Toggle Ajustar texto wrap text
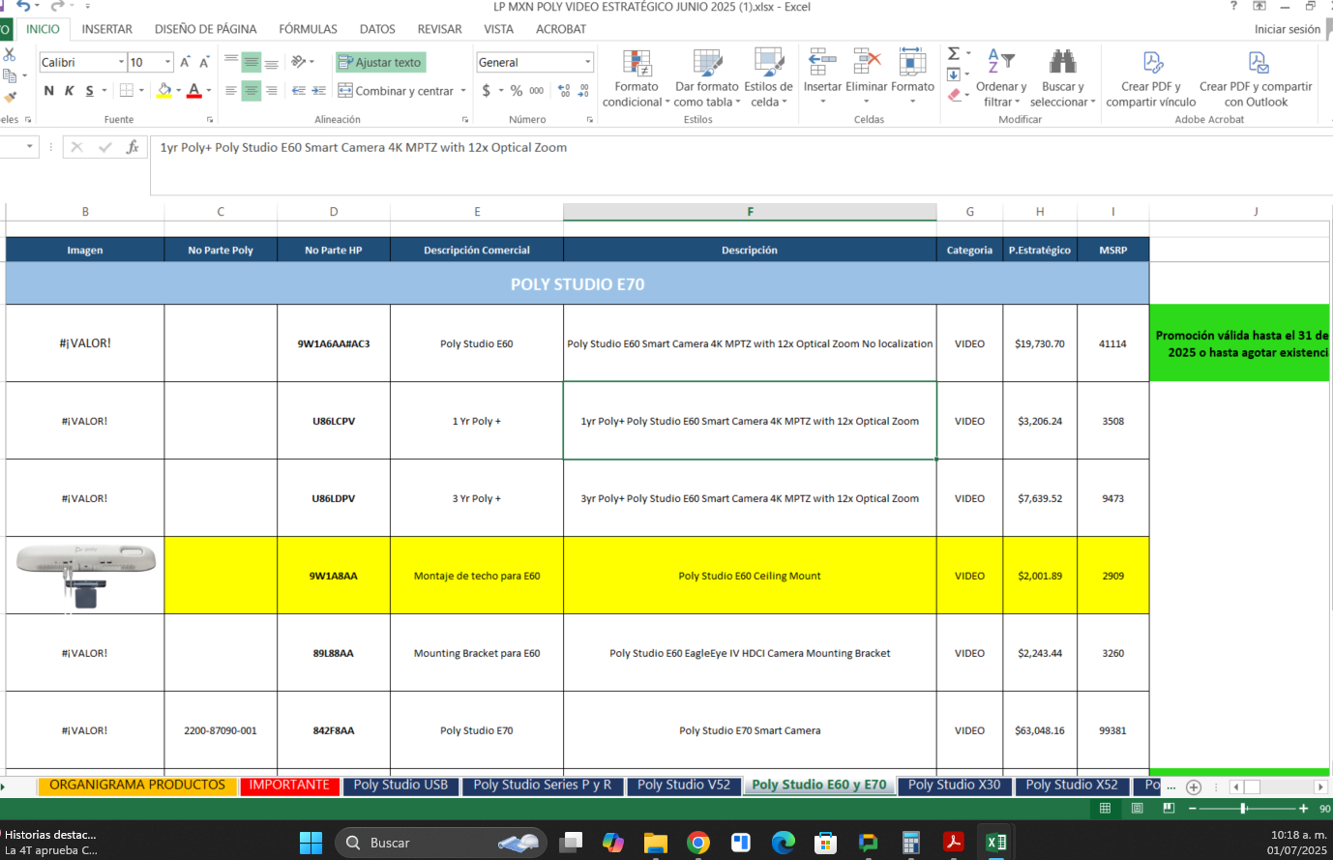1333x860 pixels. pos(380,62)
